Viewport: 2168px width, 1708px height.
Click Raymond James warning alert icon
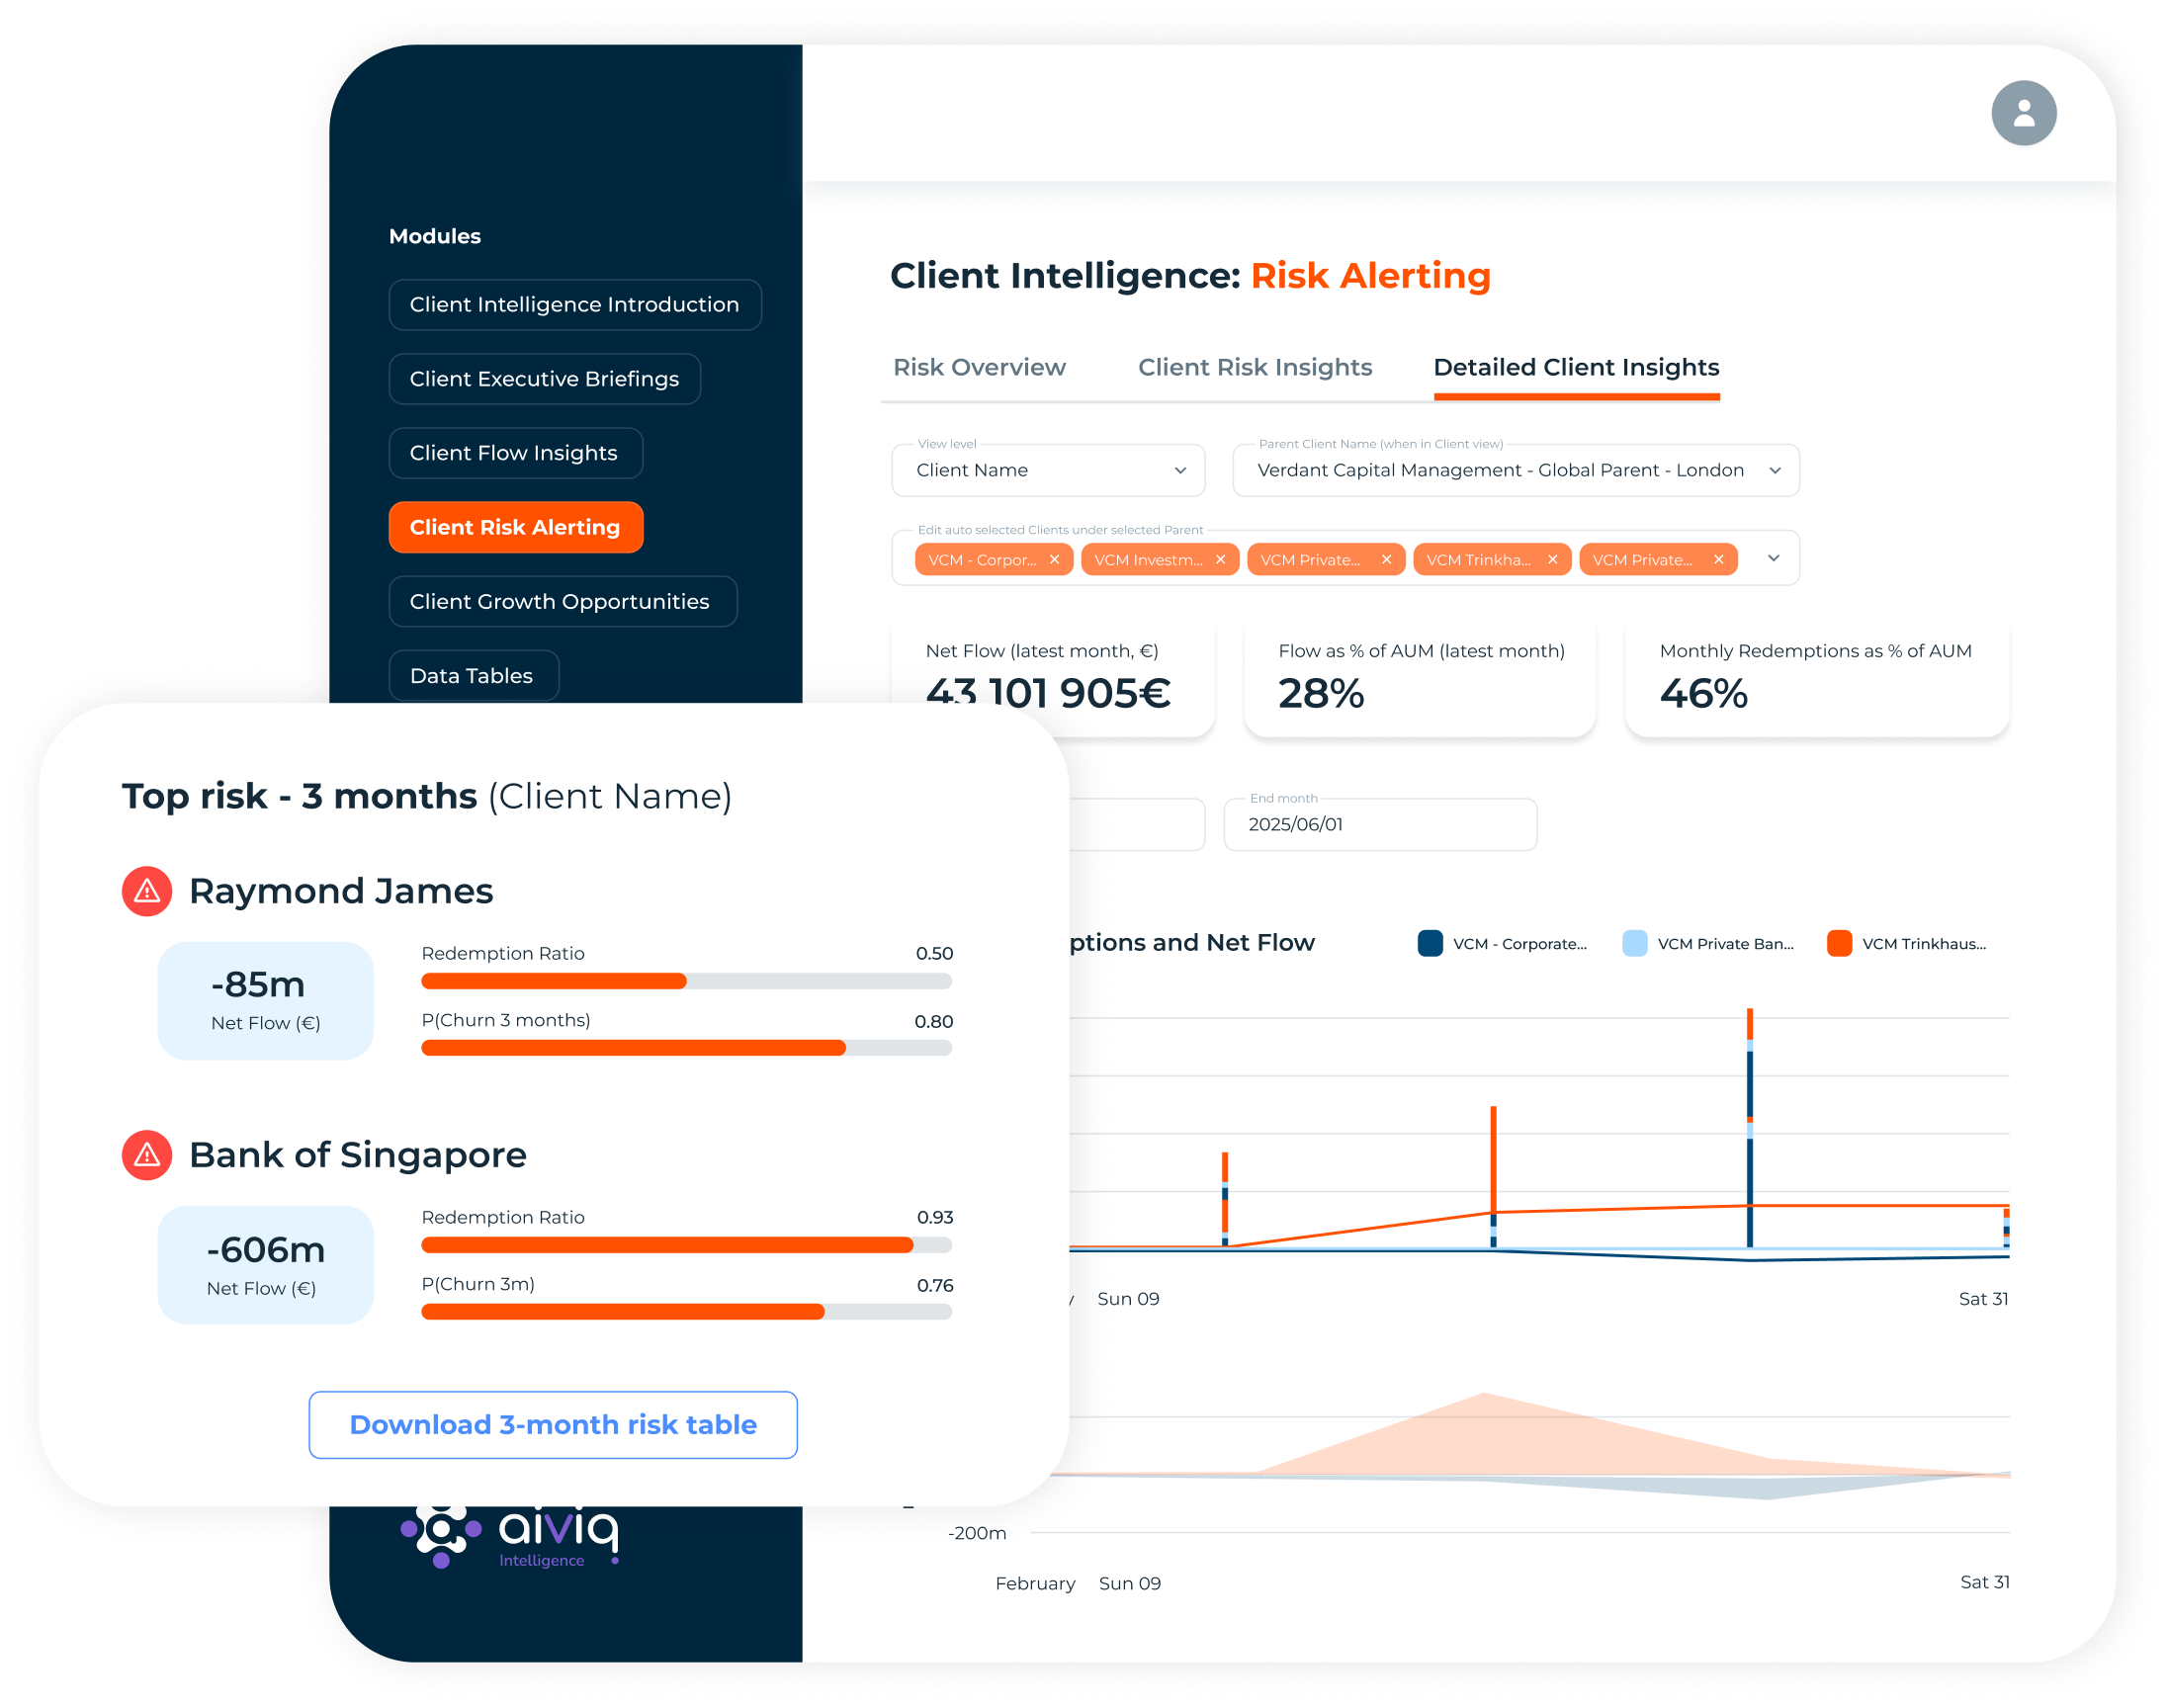tap(147, 891)
